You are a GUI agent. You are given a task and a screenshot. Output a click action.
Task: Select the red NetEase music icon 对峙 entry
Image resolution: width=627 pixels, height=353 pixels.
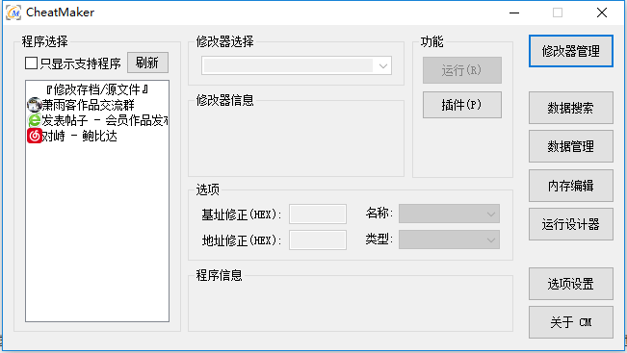pyautogui.click(x=97, y=136)
